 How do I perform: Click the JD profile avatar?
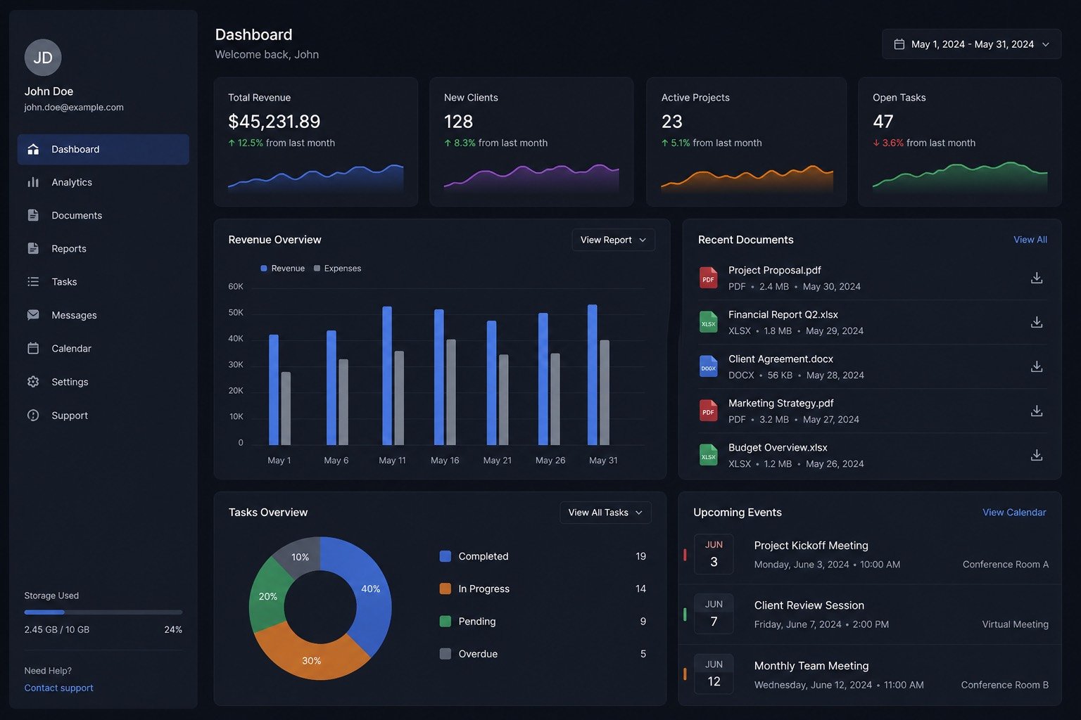pos(43,58)
